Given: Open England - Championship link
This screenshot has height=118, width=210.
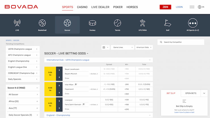Looking at the screenshot, I should [x=58, y=115].
